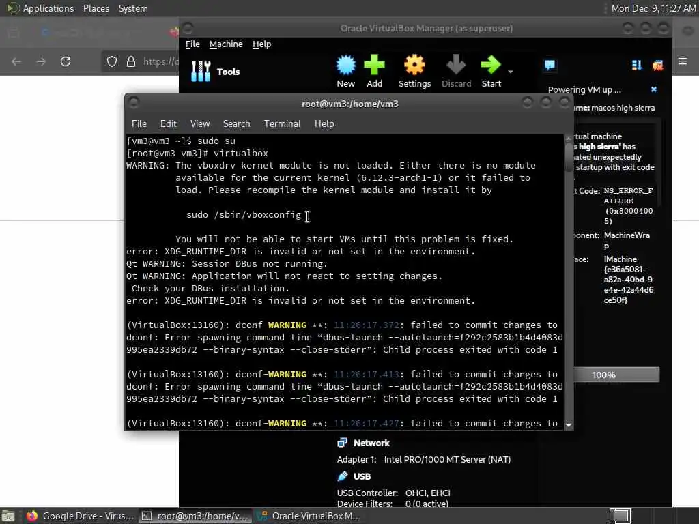Viewport: 699px width, 524px height.
Task: Open the USB section heading
Action: click(x=362, y=476)
